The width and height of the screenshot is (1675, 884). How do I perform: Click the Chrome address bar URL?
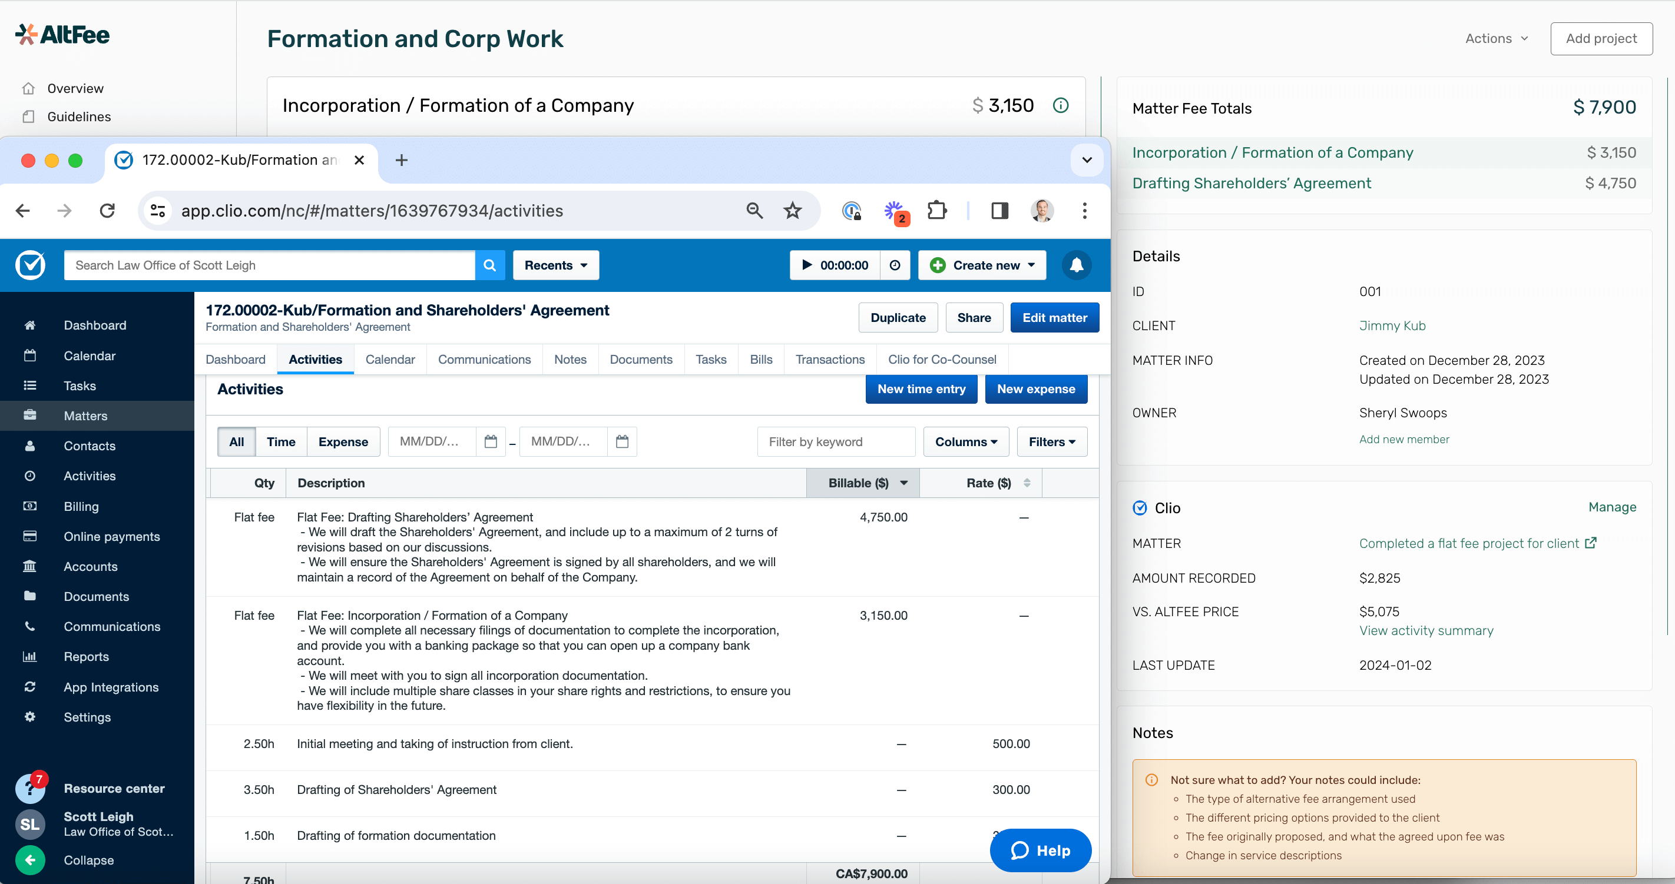coord(372,211)
